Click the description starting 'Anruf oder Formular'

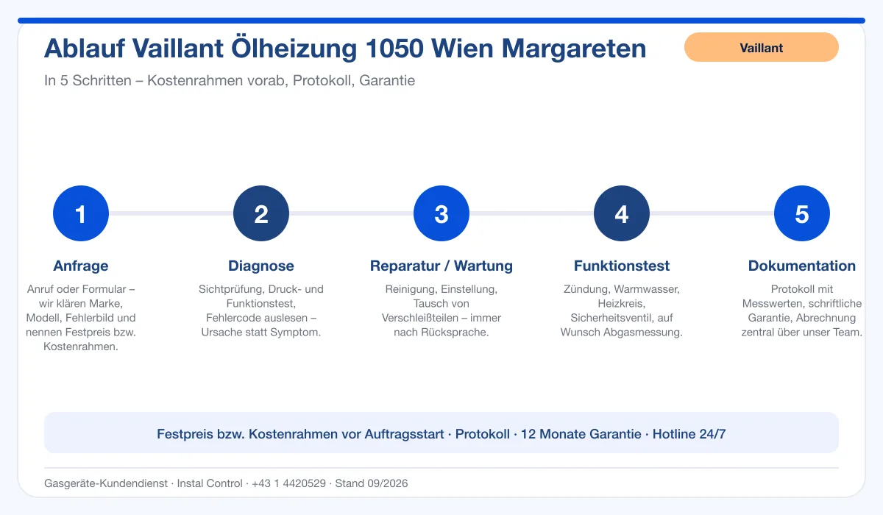[81, 318]
